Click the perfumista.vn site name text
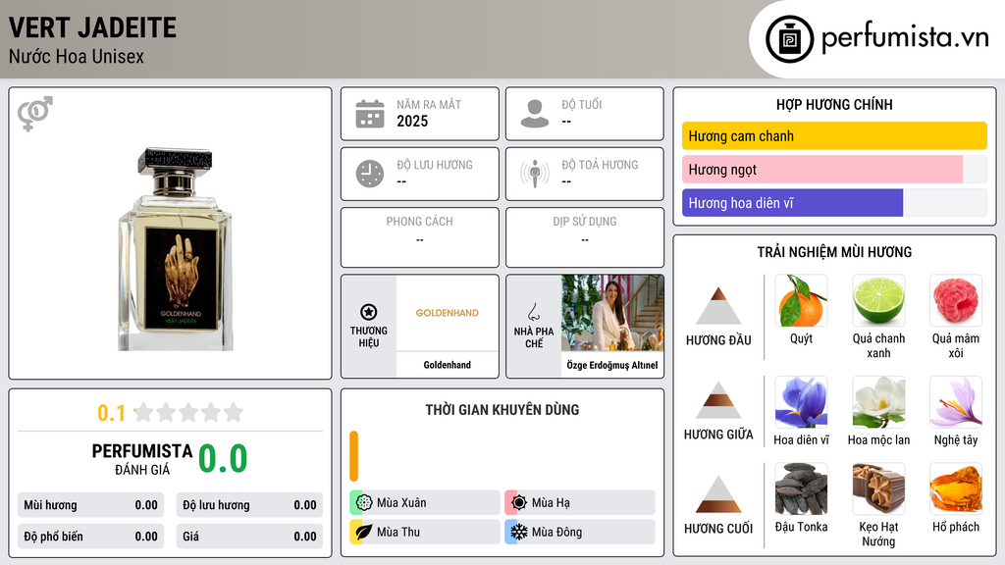Screen dimensions: 1005x565 905,38
